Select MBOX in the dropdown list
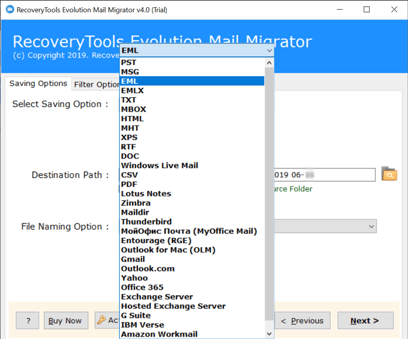The height and width of the screenshot is (339, 408). [x=192, y=109]
